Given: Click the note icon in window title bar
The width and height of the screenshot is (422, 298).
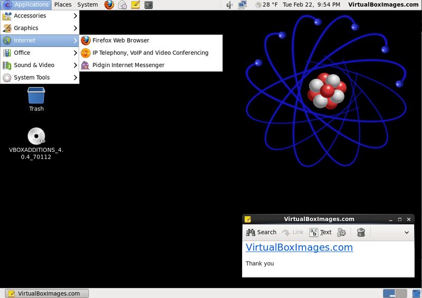Looking at the screenshot, I should click(x=247, y=219).
